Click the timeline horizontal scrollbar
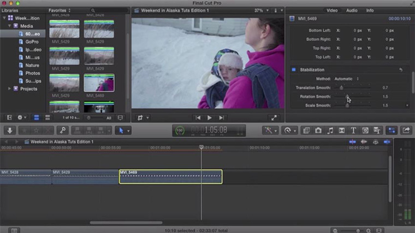This screenshot has height=233, width=415. click(126, 223)
